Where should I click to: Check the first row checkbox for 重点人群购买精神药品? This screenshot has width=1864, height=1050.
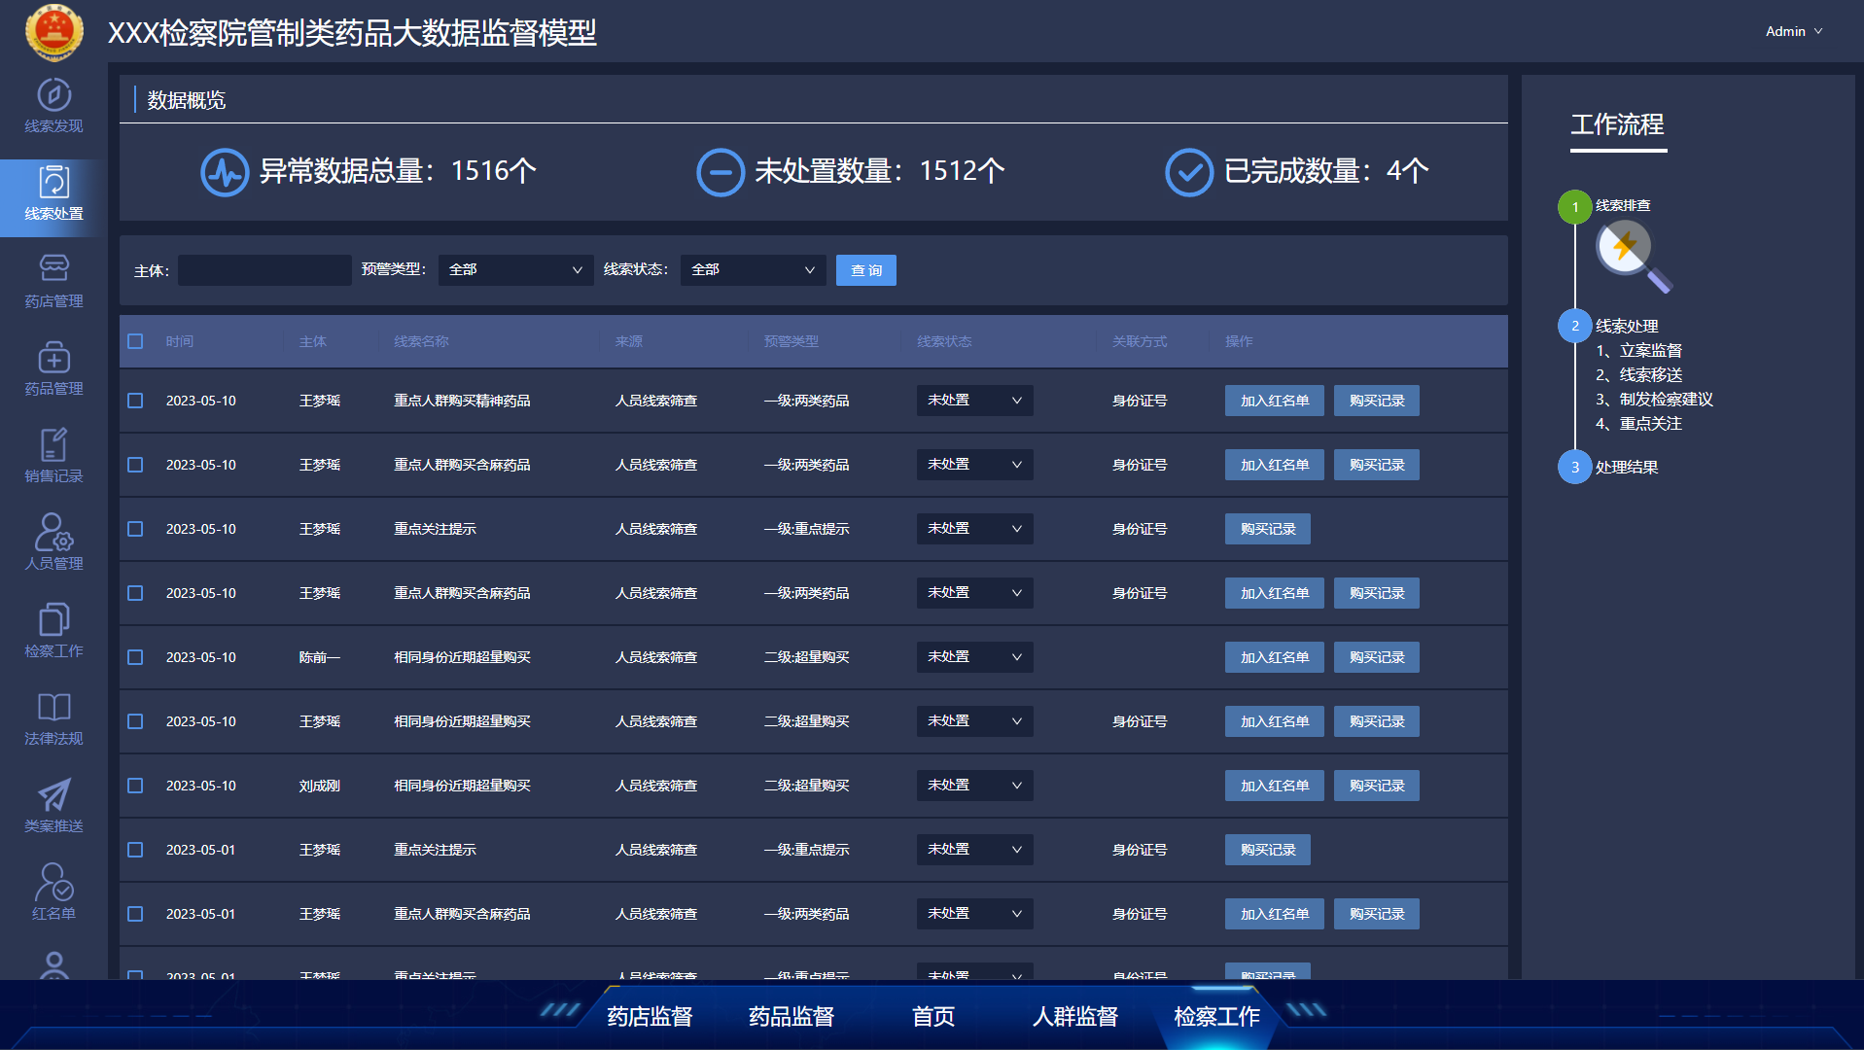[x=135, y=401]
